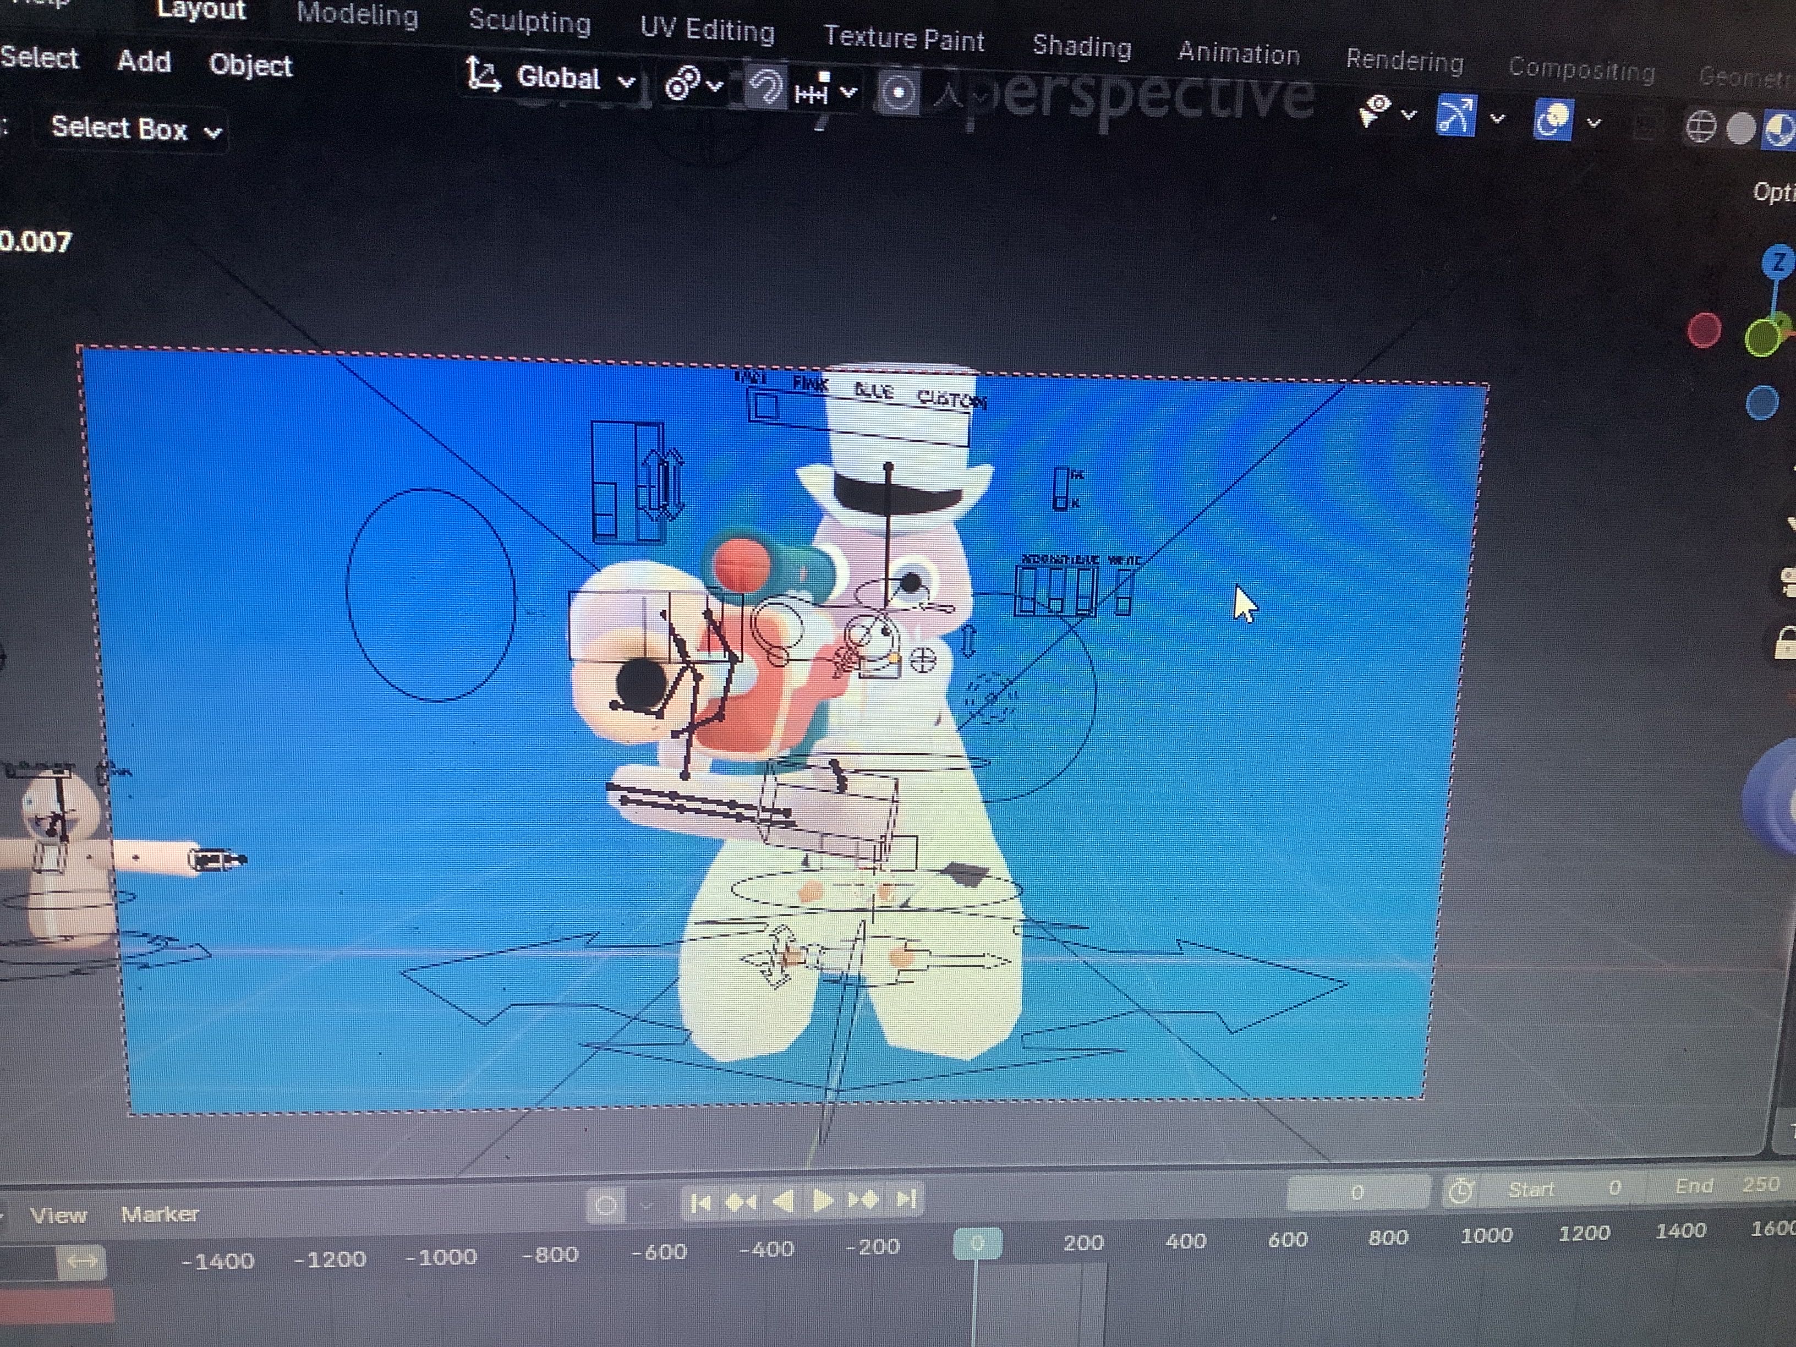Open the gizmo options dropdown arrow

[x=1497, y=118]
